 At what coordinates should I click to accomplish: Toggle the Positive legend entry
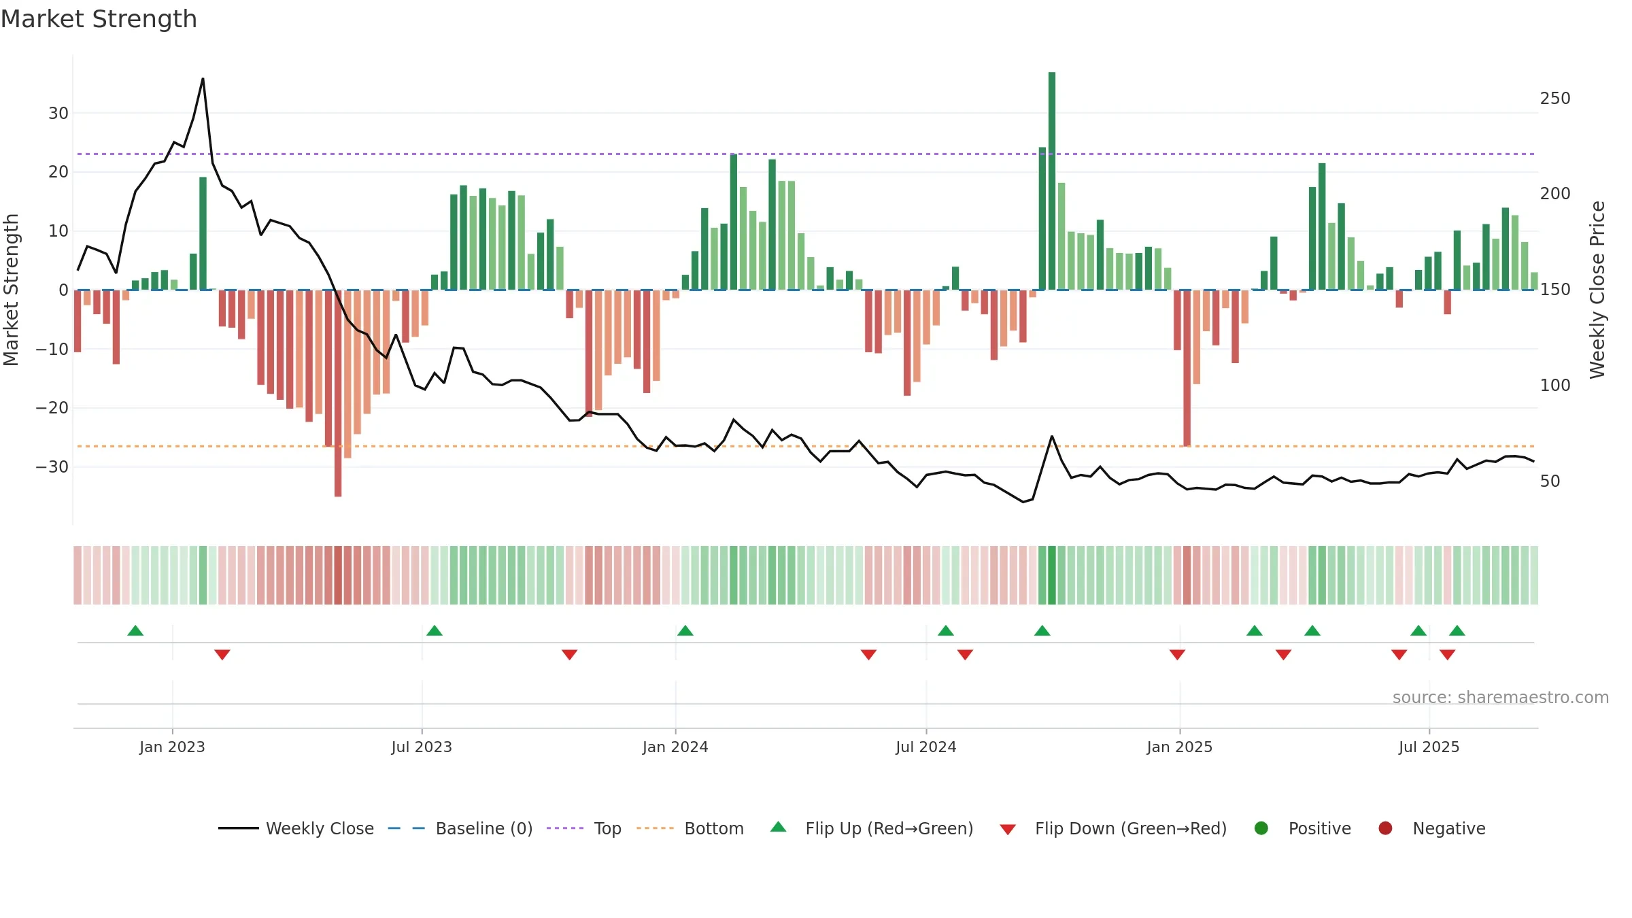1302,828
